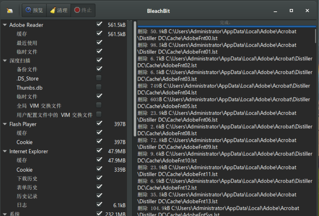This screenshot has height=216, width=319.
Task: Select the 深度扫描 tree row
Action: pos(64,61)
